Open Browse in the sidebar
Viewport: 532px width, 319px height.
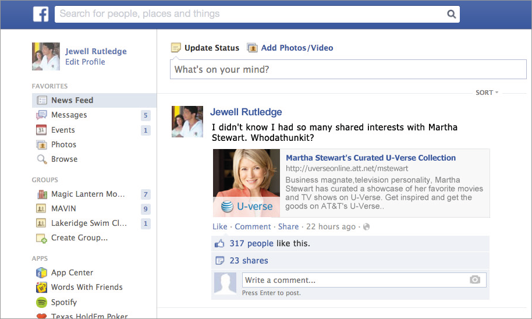[x=64, y=159]
